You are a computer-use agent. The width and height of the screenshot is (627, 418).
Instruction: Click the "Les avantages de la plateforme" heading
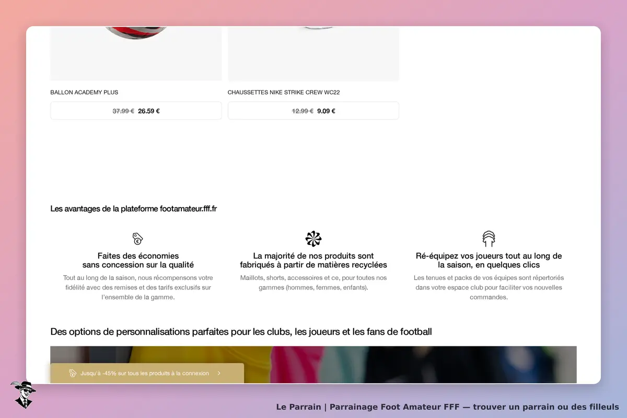click(x=134, y=208)
